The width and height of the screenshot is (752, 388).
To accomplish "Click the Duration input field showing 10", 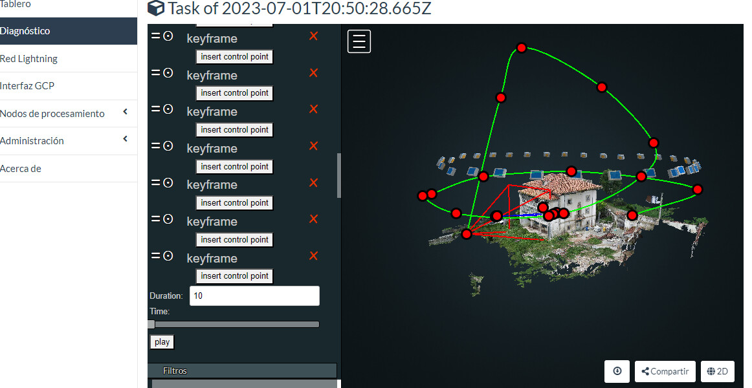I will [x=254, y=296].
